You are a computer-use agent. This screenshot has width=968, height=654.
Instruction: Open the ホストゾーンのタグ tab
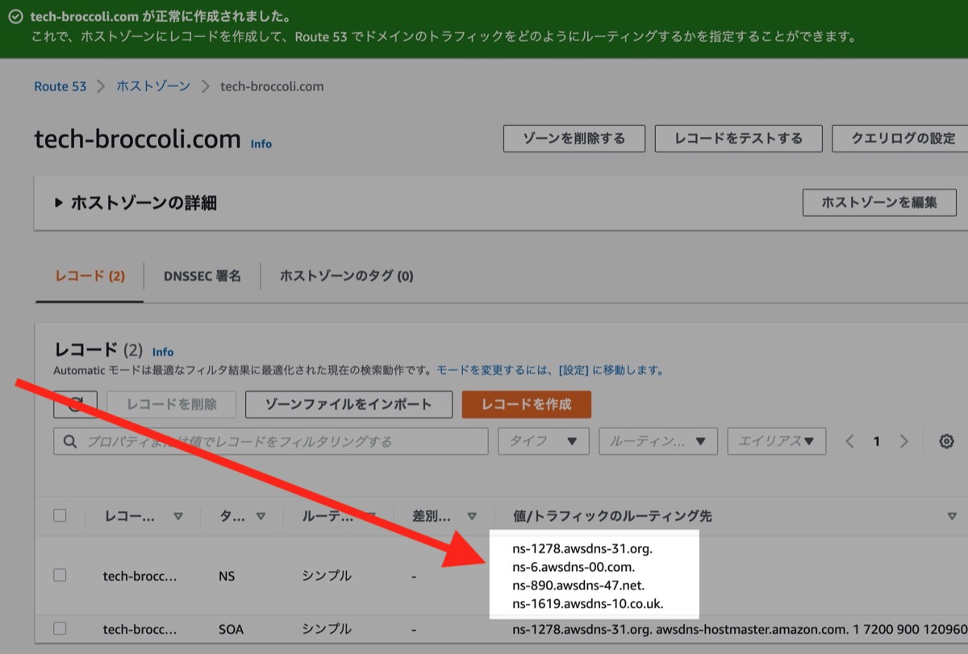coord(345,276)
